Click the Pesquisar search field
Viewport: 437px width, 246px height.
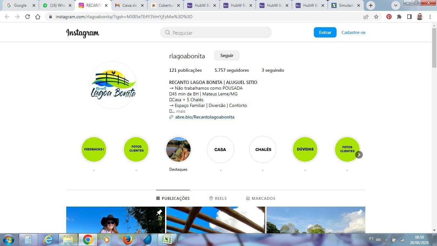(216, 32)
